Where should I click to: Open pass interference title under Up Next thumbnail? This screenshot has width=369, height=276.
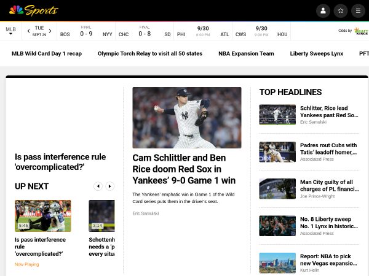pos(40,247)
